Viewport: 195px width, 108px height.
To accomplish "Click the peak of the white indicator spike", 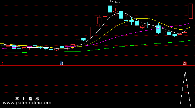I will point(185,71).
